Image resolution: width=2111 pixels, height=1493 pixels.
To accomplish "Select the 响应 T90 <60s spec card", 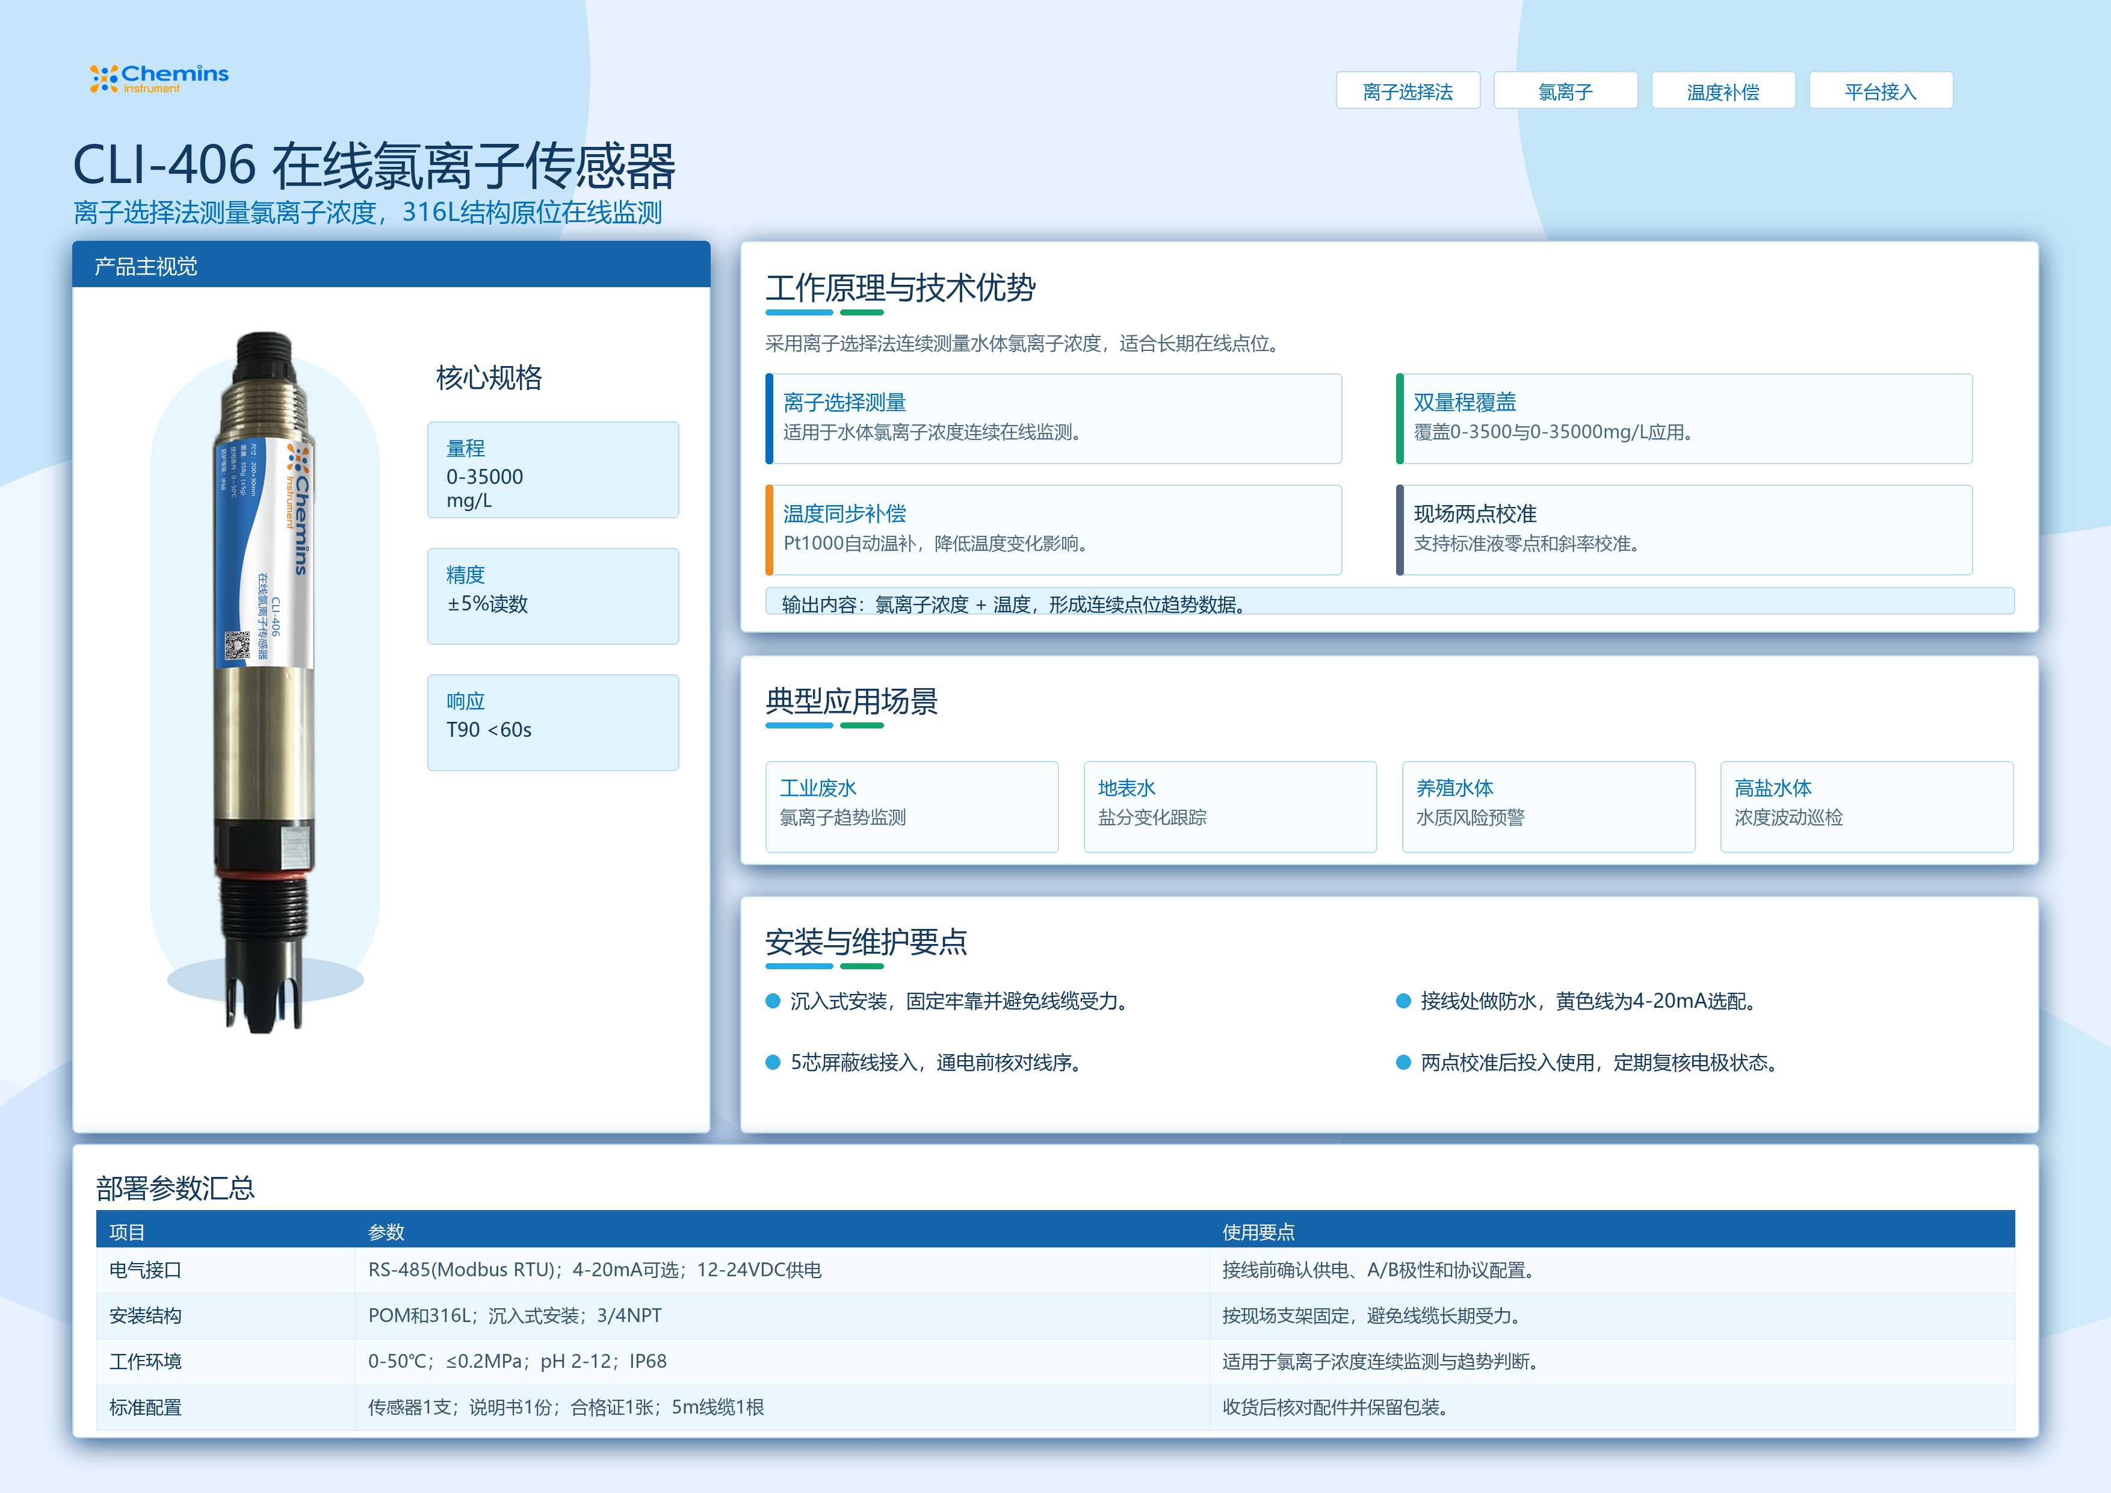I will point(552,722).
